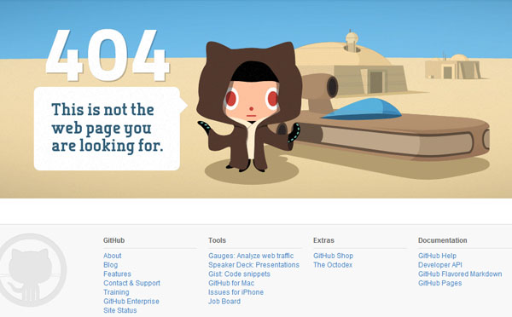
Task: Click the speech bubble message text
Action: pyautogui.click(x=108, y=128)
